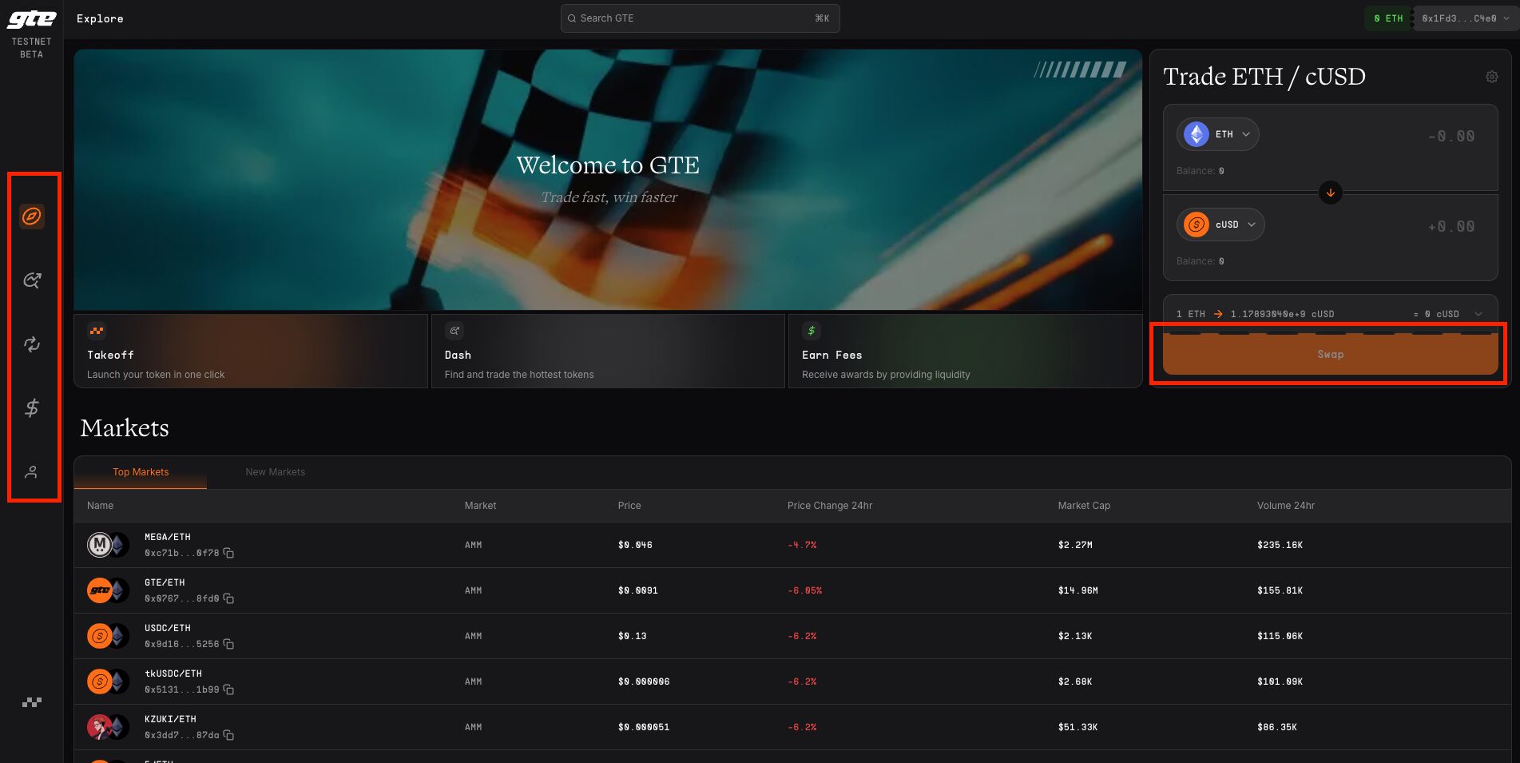Switch to the New Markets tab
Viewport: 1520px width, 763px height.
[276, 472]
